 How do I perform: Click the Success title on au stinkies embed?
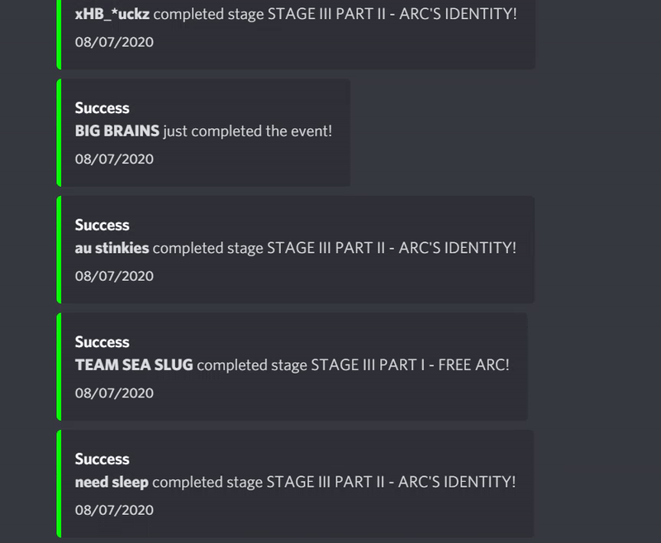tap(102, 224)
